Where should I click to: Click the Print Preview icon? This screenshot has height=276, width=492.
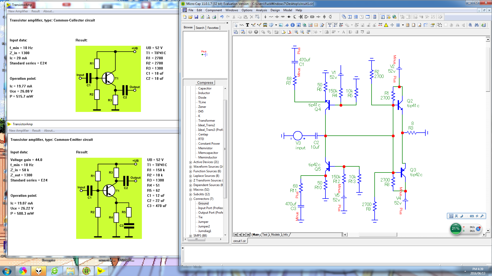(208, 17)
